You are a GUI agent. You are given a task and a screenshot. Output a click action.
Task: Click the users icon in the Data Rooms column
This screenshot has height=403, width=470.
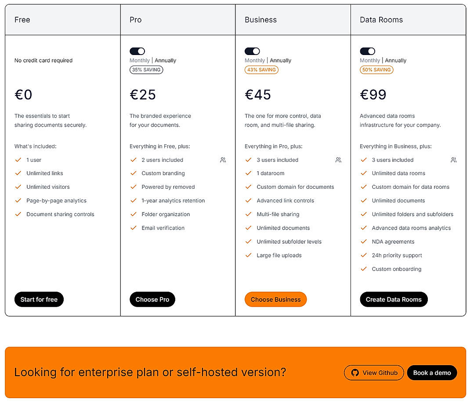point(453,160)
